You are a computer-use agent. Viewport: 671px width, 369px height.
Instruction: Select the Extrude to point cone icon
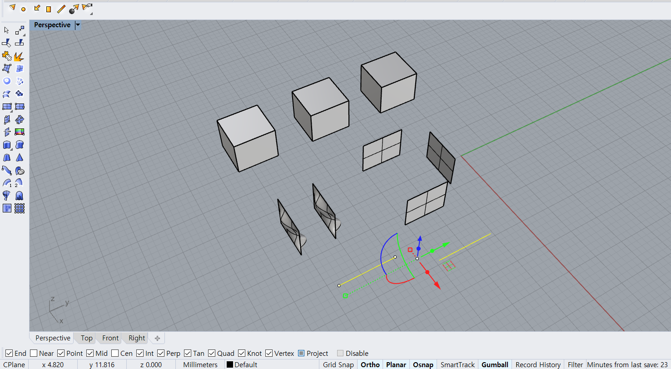click(x=20, y=157)
